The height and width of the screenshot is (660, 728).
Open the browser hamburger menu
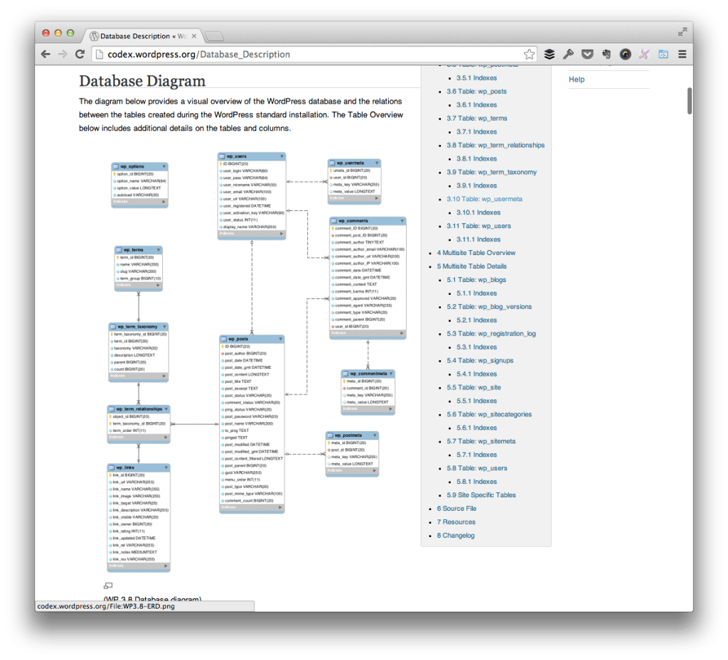tap(680, 53)
